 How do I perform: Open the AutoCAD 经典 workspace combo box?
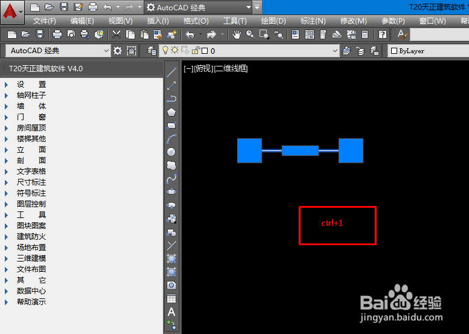(58, 51)
